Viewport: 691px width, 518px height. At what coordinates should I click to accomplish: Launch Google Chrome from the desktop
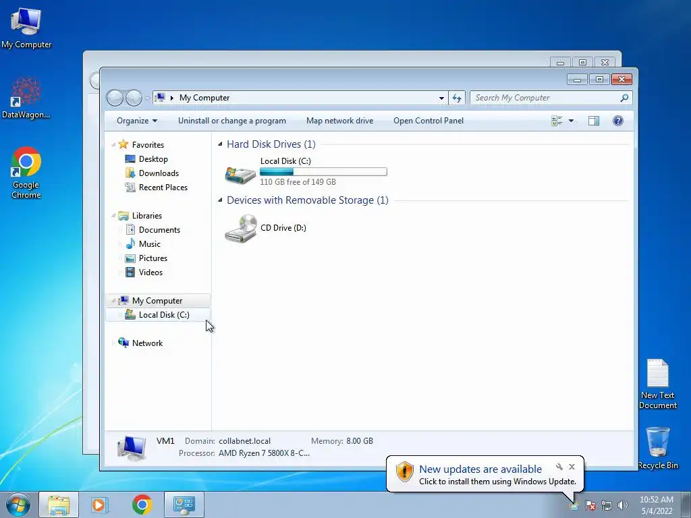pyautogui.click(x=26, y=173)
